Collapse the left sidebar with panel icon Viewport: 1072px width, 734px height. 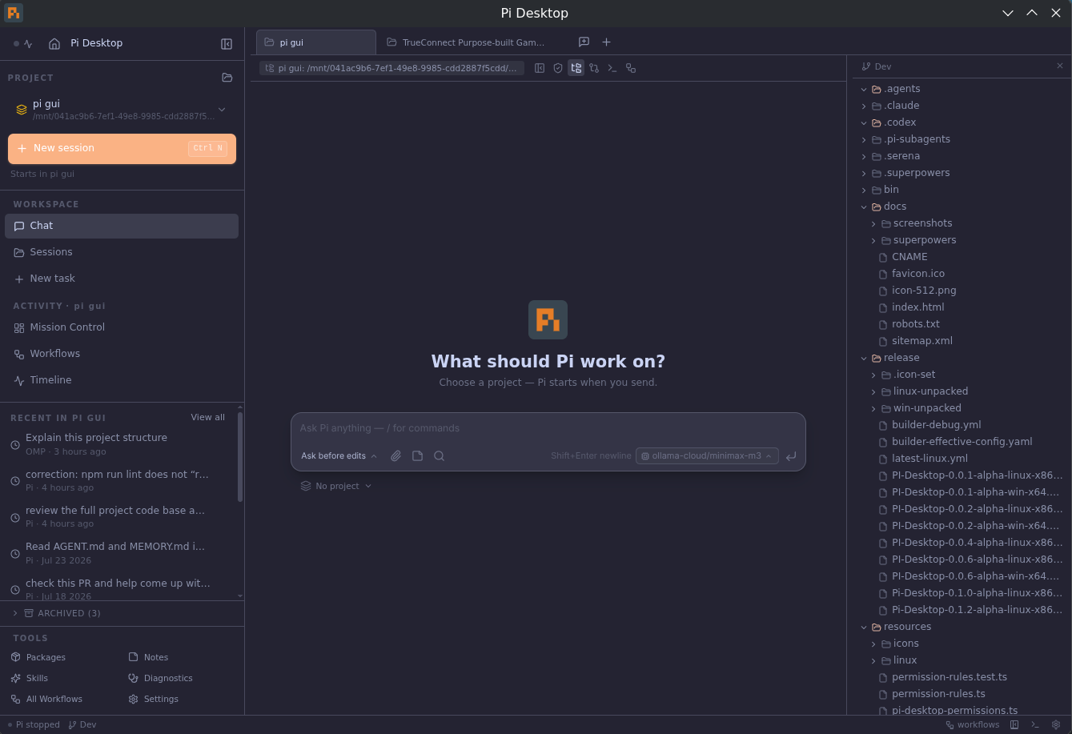[x=227, y=44]
